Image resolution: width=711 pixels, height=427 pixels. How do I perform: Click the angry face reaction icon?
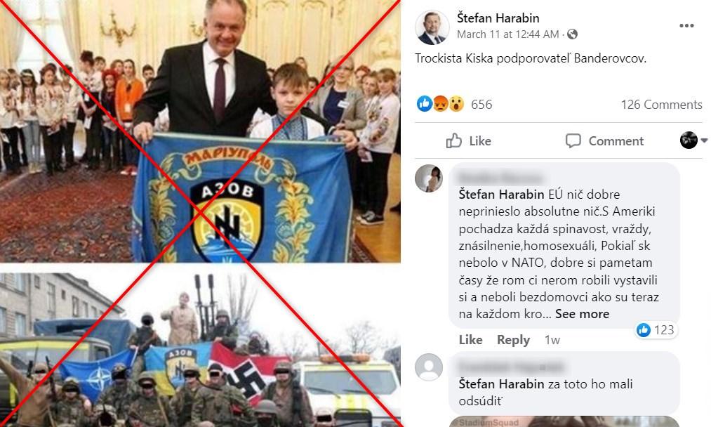[x=440, y=104]
